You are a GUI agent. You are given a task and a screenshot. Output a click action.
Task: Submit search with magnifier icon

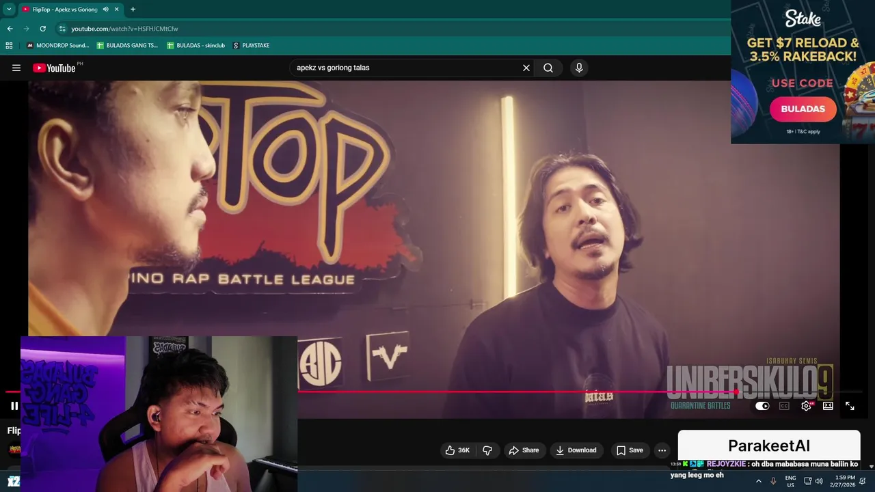[x=548, y=68]
